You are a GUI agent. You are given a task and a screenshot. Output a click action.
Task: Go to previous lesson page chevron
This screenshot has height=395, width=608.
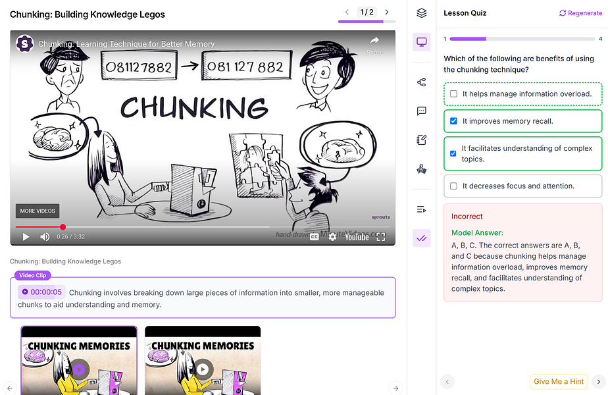pyautogui.click(x=347, y=12)
